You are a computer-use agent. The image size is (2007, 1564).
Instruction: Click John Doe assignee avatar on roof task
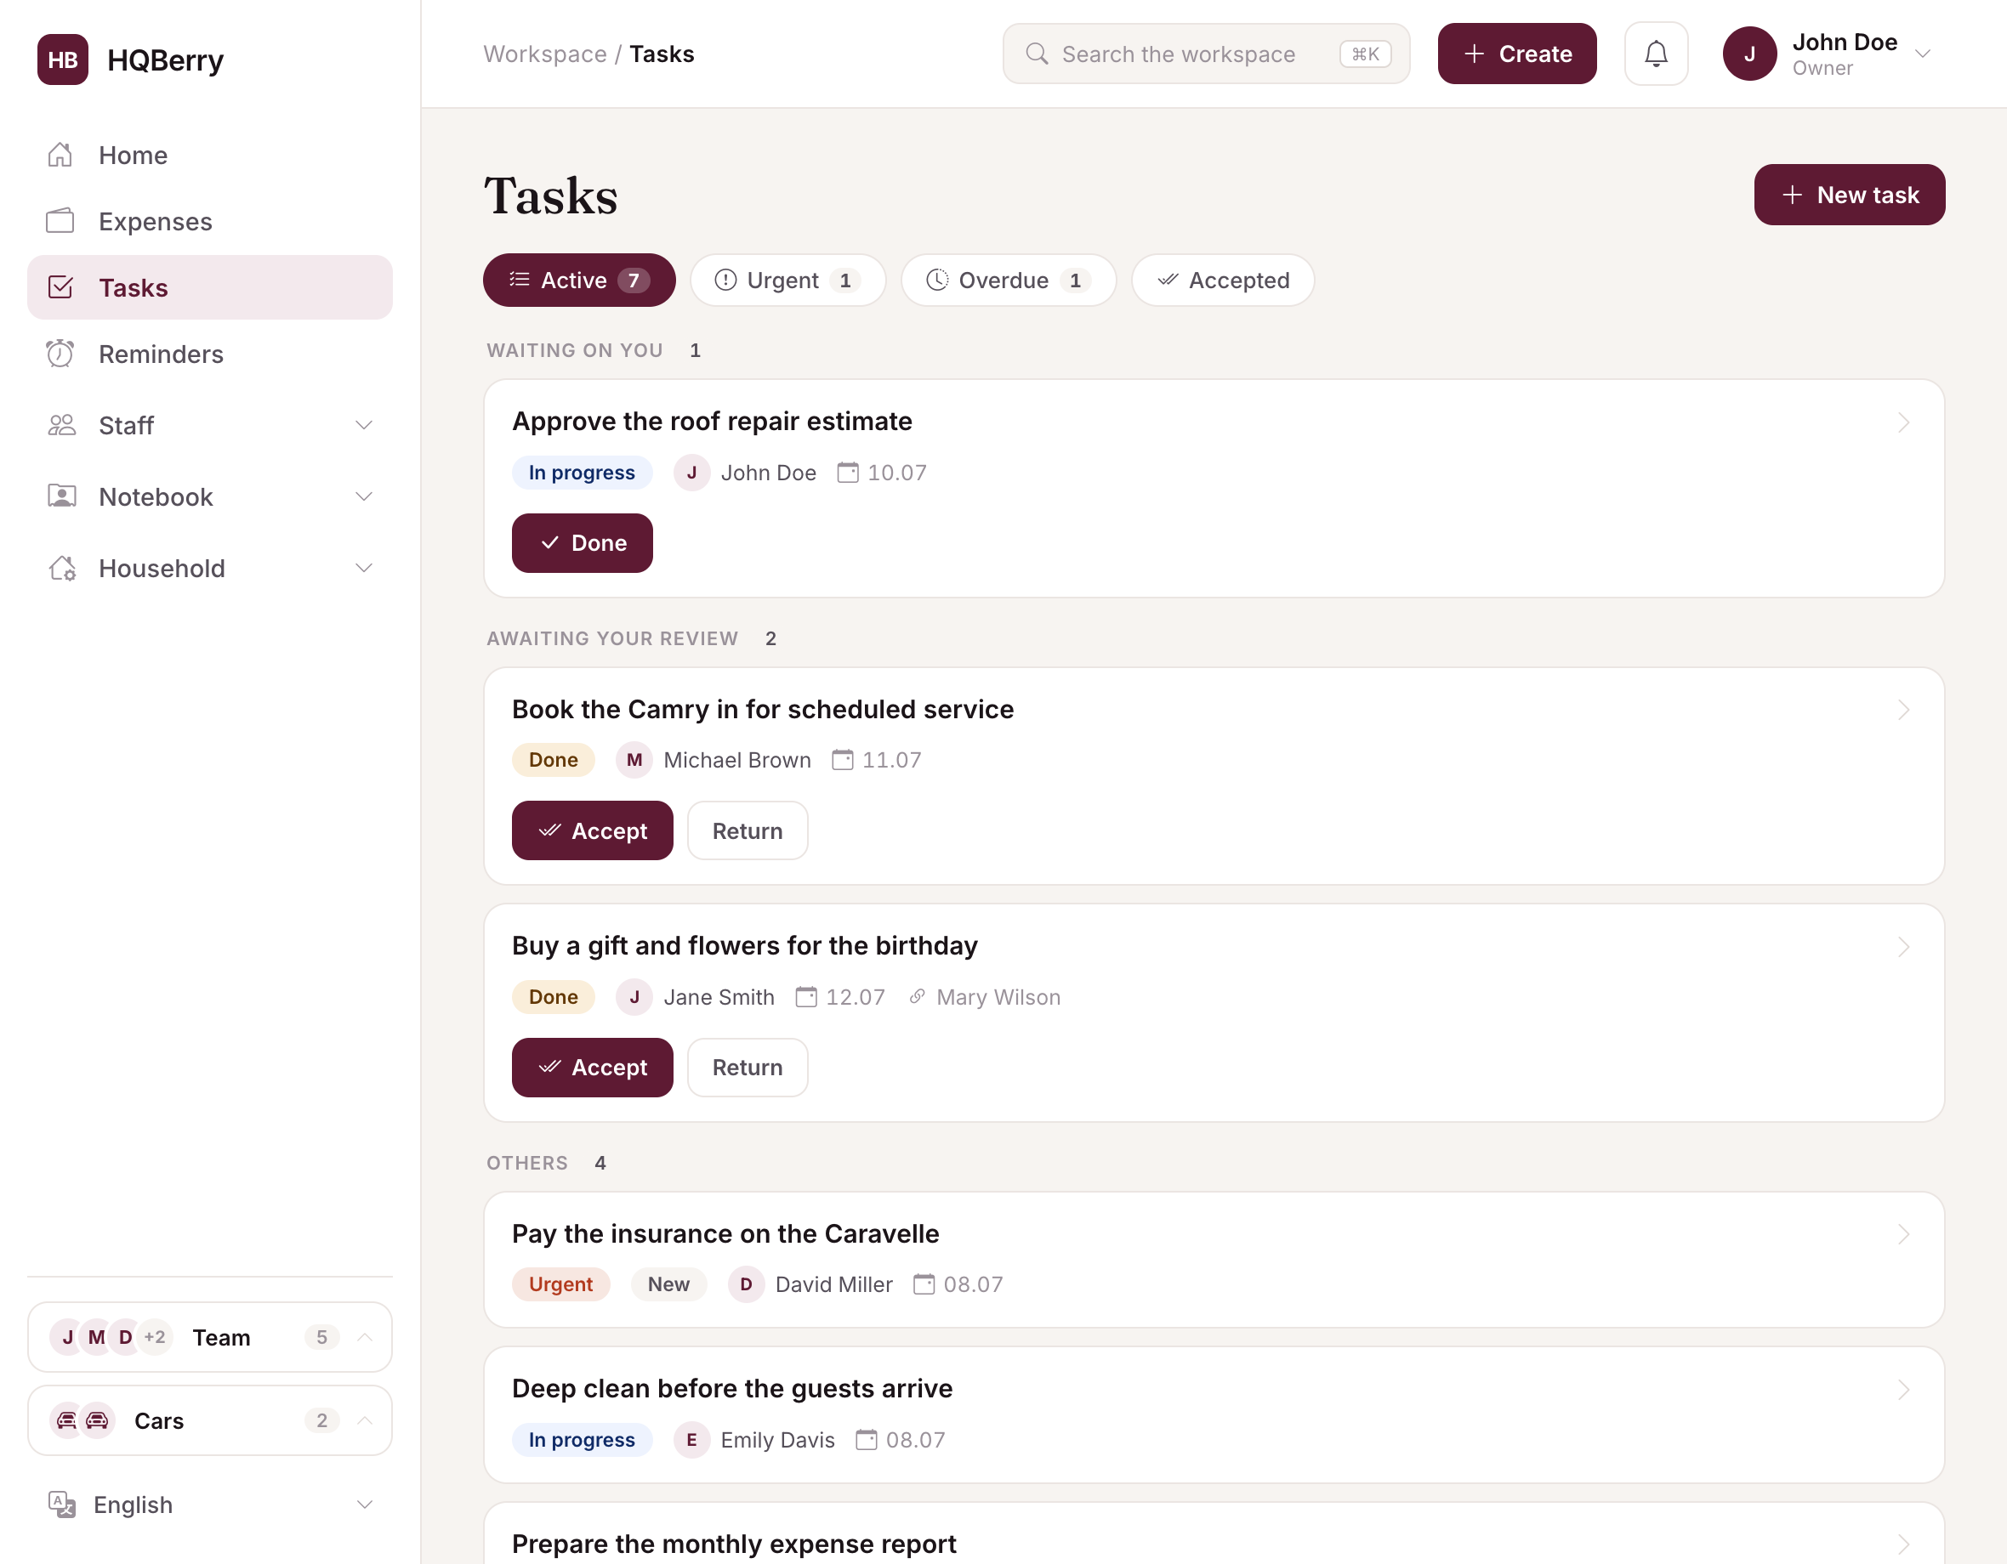point(691,473)
